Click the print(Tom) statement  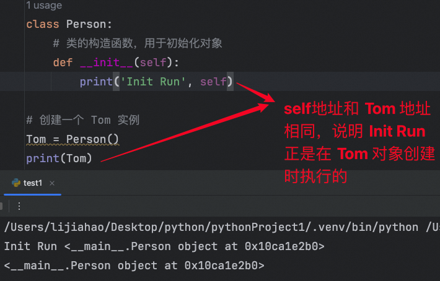pyautogui.click(x=59, y=158)
